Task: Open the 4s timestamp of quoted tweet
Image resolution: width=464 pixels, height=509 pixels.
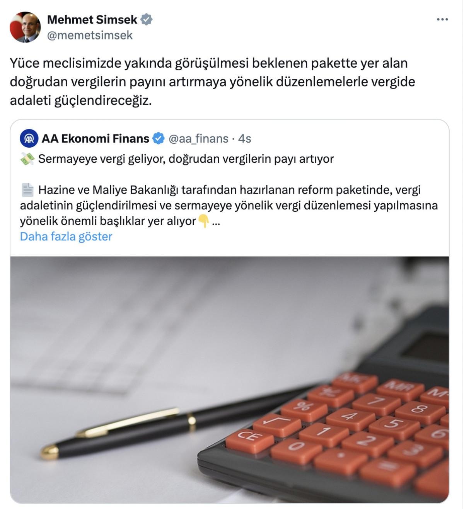Action: point(244,138)
